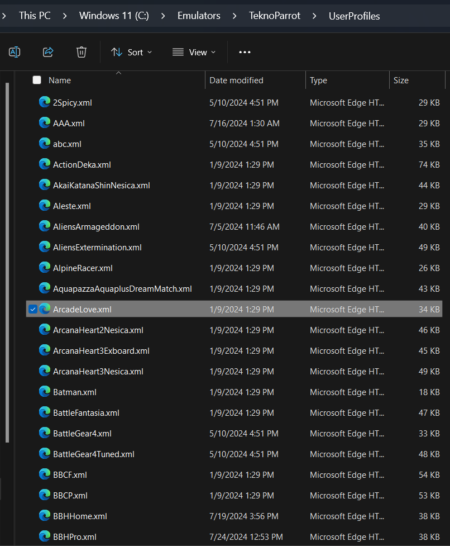Click the navigation pane vertical scrollbar
This screenshot has width=450, height=546.
point(7,263)
